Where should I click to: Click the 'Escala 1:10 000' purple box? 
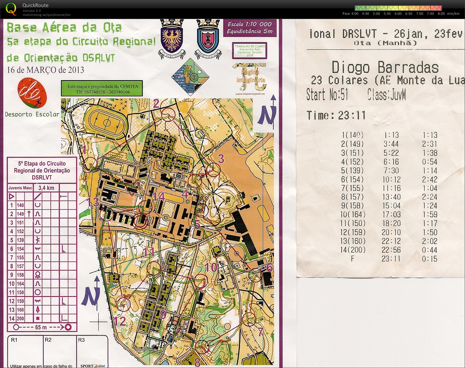tap(249, 28)
